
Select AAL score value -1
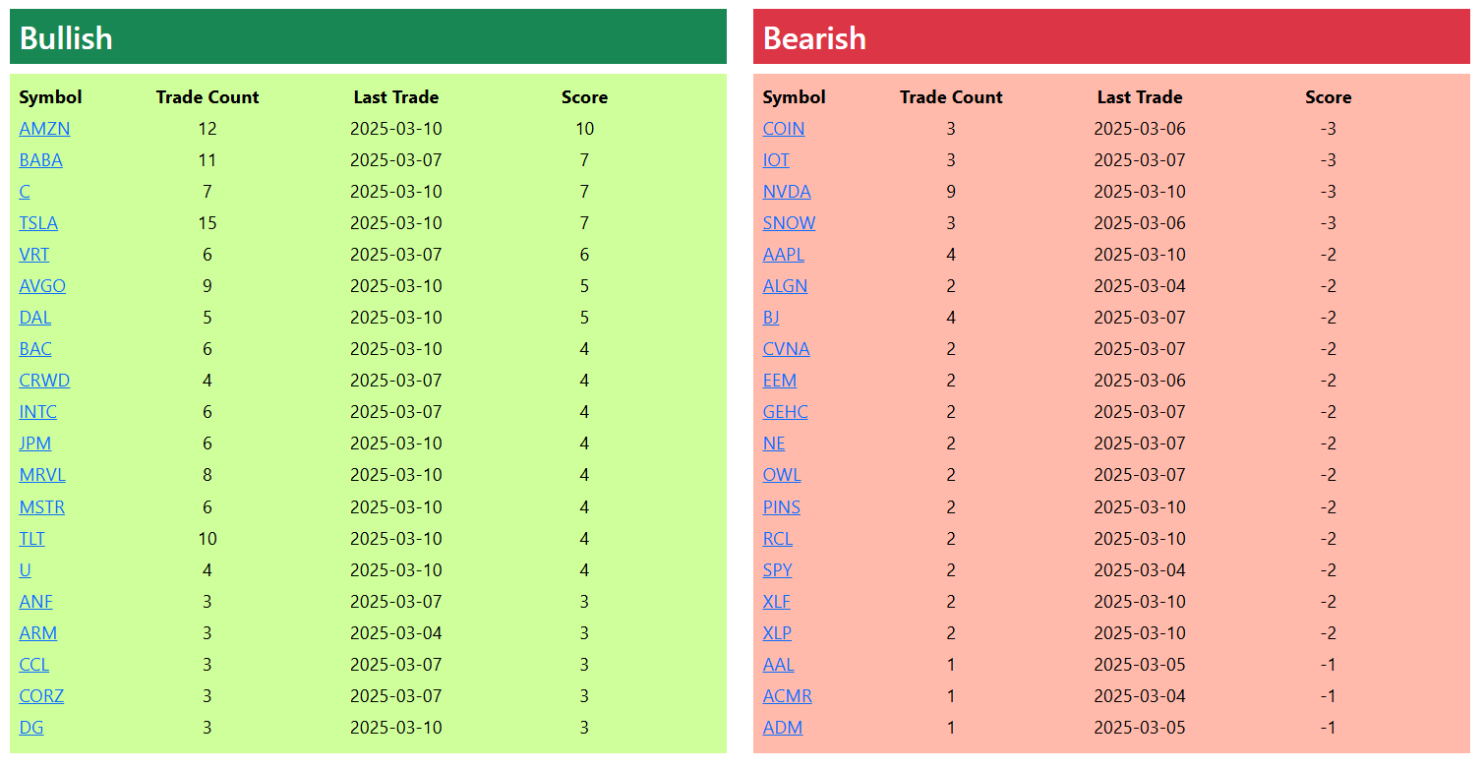(1328, 665)
